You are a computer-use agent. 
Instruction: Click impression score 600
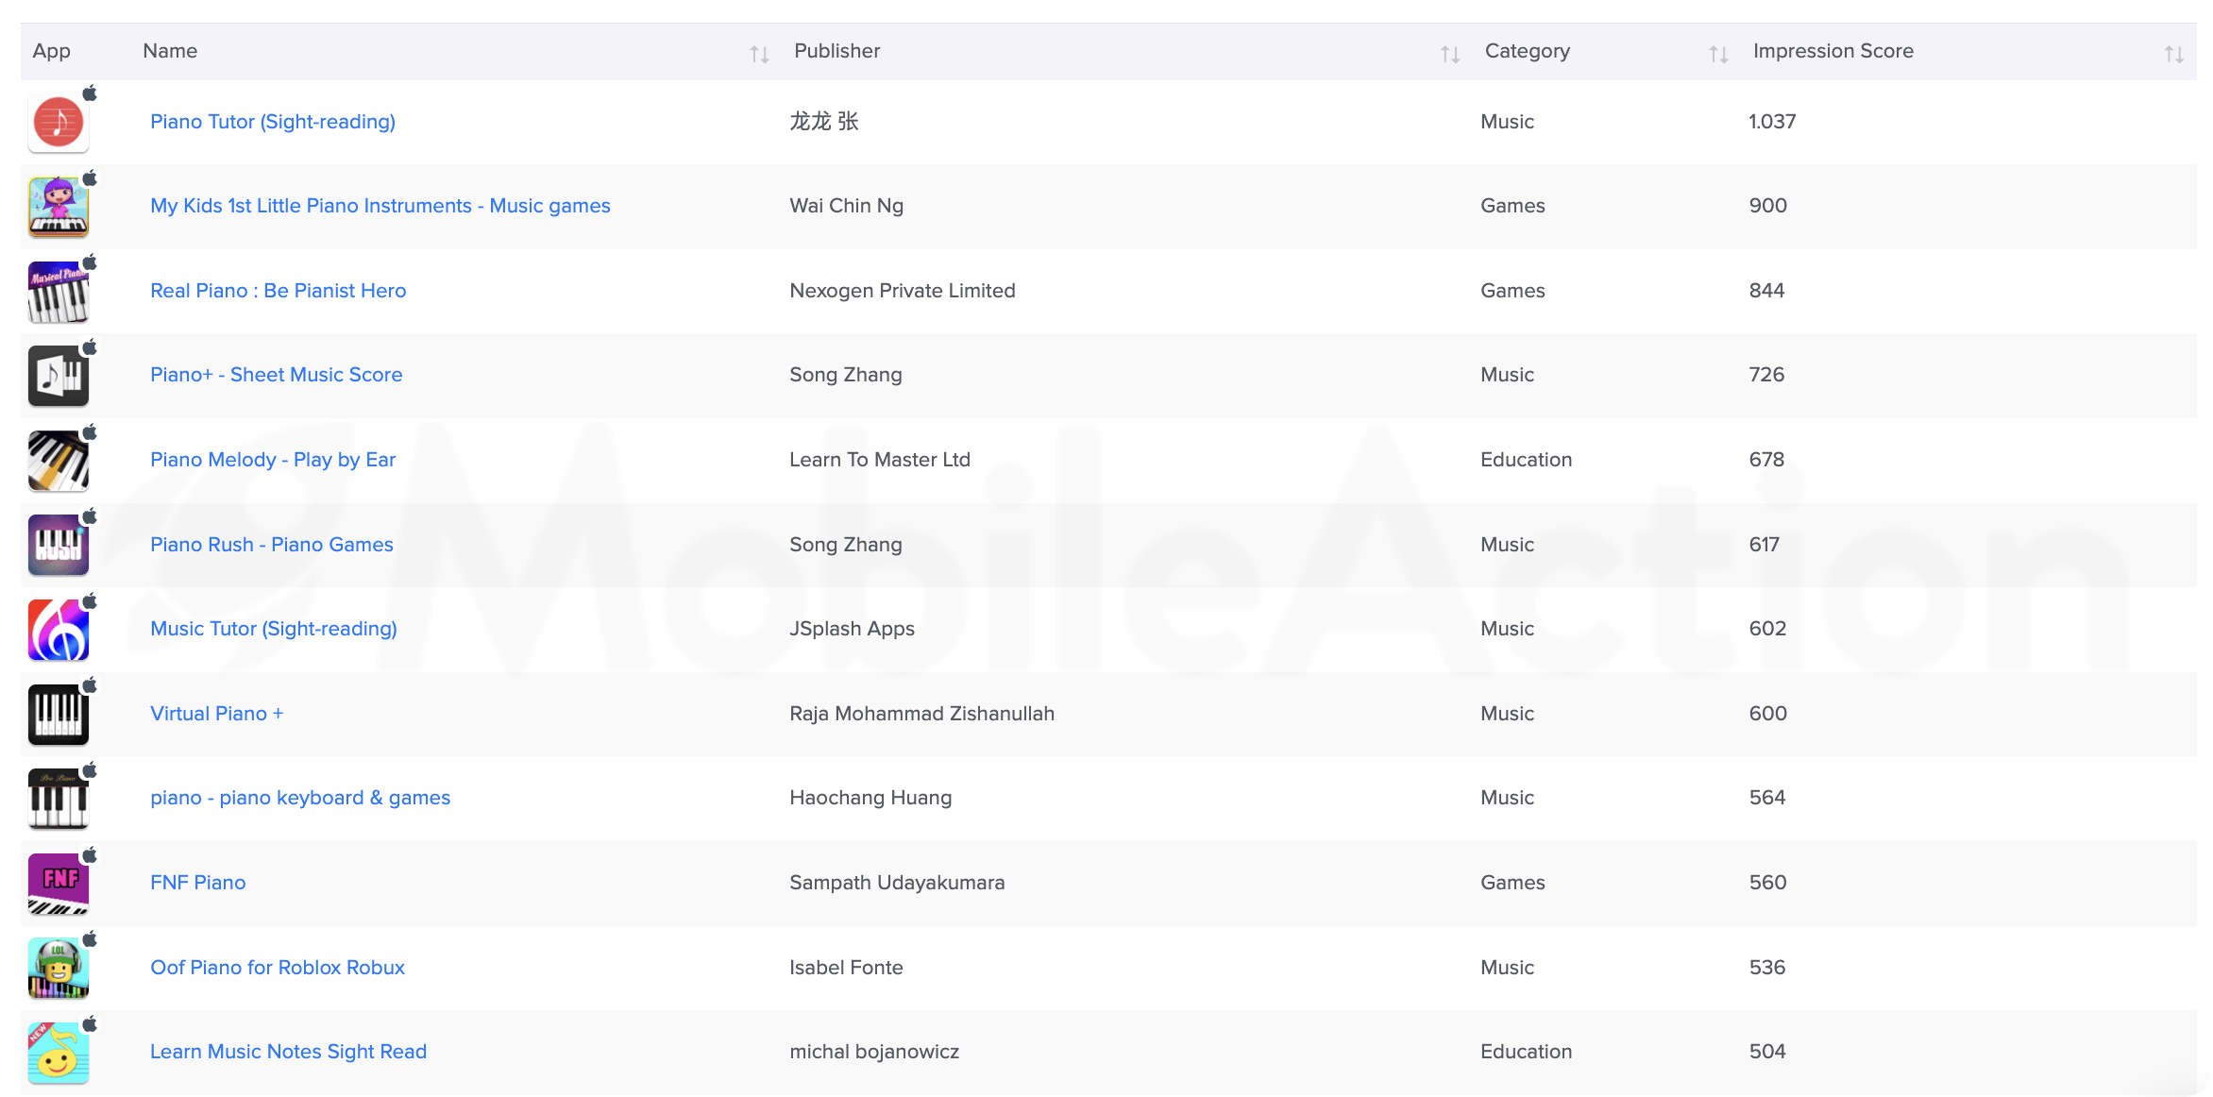pyautogui.click(x=1768, y=714)
